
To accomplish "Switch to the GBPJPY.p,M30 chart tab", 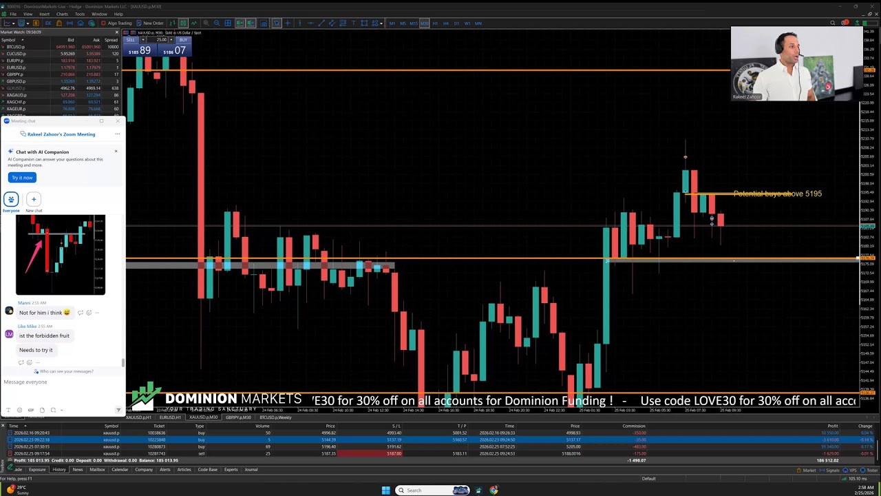I will pos(239,417).
